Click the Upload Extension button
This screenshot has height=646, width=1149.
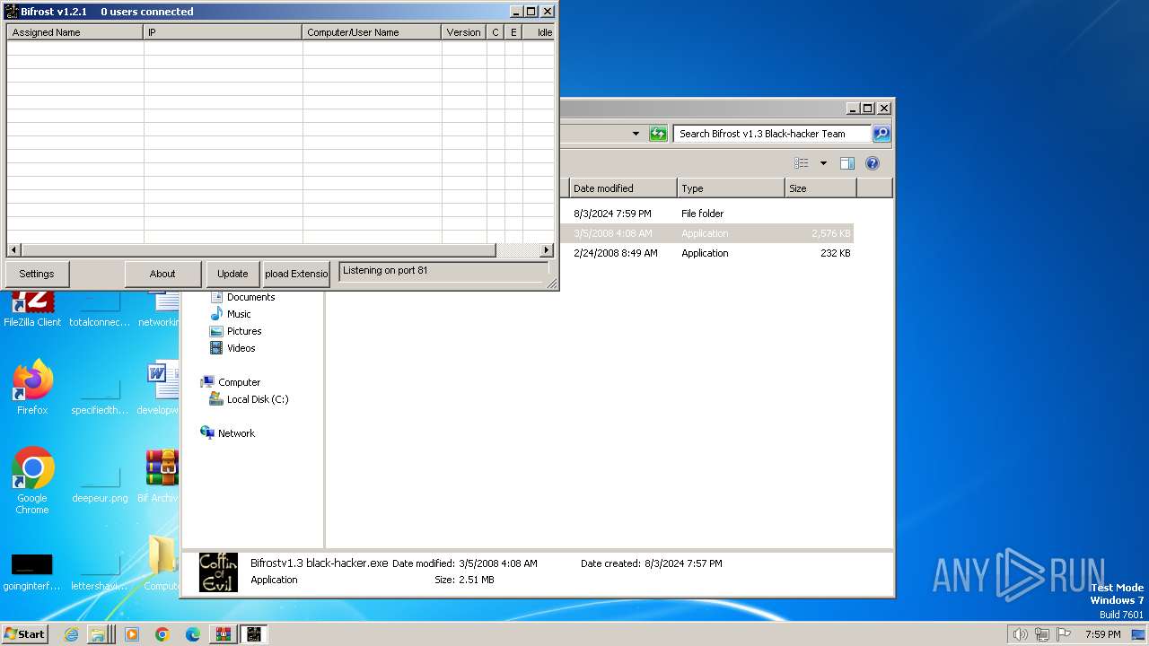point(296,274)
